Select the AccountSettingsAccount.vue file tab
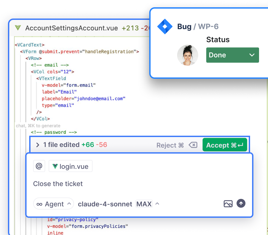The width and height of the screenshot is (268, 235). (x=71, y=28)
